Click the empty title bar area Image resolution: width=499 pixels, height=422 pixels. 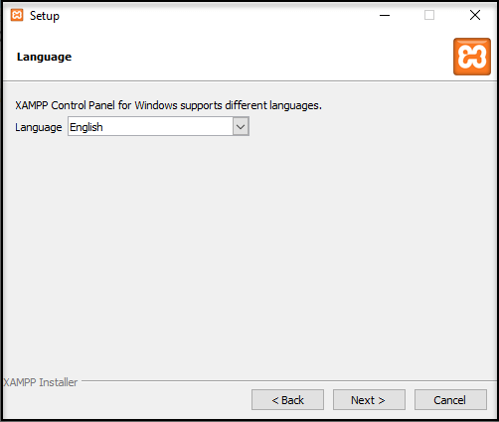(x=216, y=15)
